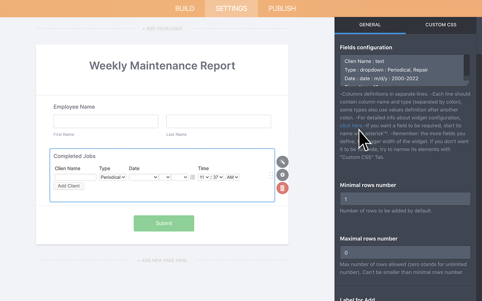The width and height of the screenshot is (482, 301).
Task: Open the first Date dropdown
Action: click(143, 177)
